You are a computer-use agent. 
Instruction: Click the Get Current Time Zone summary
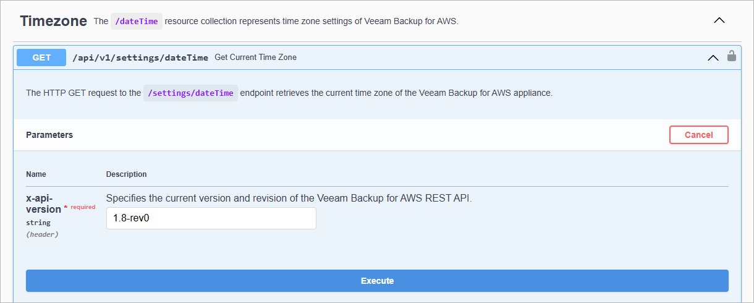click(x=255, y=58)
